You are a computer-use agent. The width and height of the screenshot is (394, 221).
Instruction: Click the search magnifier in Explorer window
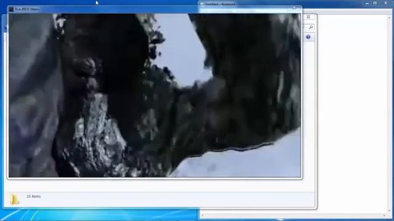click(311, 27)
